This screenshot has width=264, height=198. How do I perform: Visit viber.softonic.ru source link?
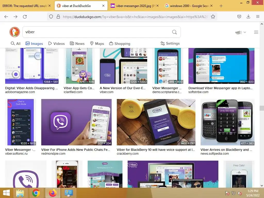[x=16, y=154]
